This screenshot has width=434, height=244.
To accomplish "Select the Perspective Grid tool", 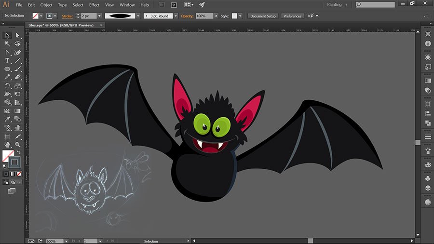I will 17,102.
